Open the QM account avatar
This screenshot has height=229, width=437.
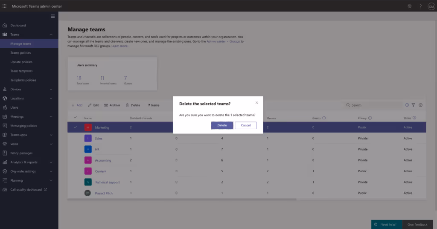[x=431, y=6]
